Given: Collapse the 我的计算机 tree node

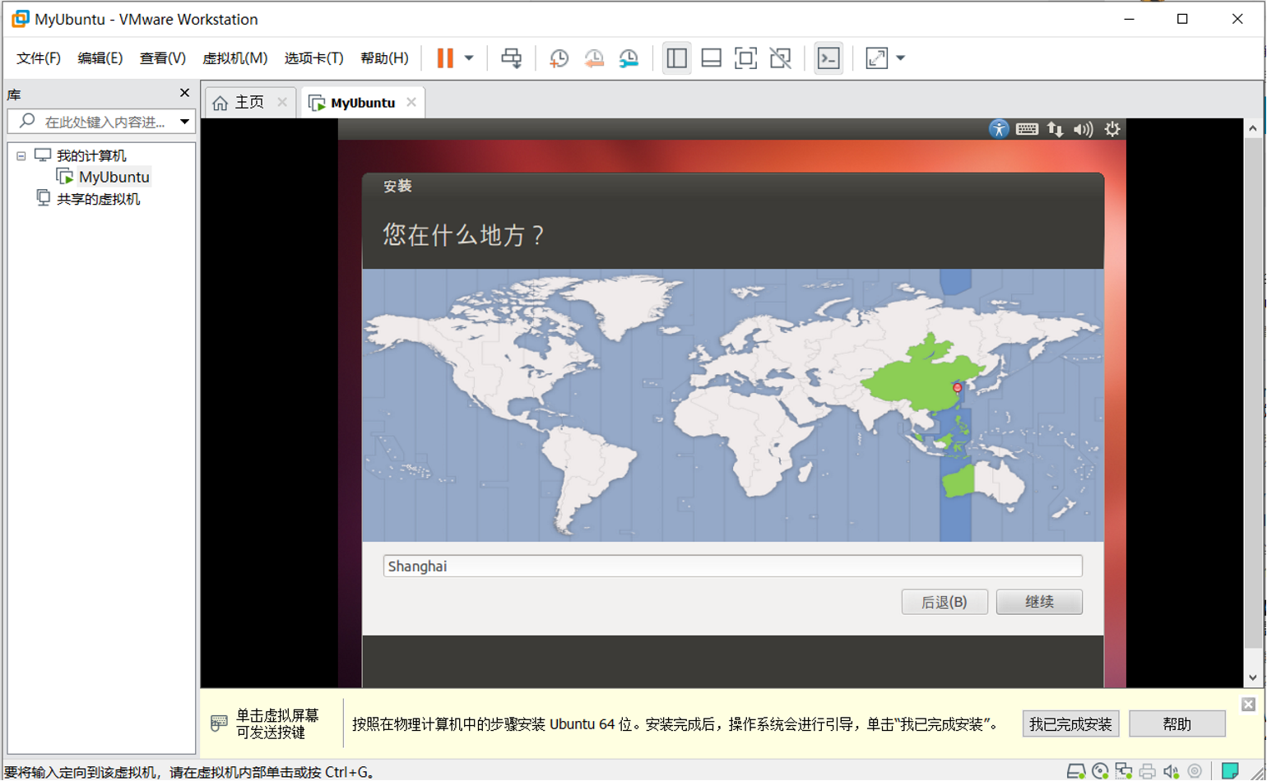Looking at the screenshot, I should click(21, 155).
